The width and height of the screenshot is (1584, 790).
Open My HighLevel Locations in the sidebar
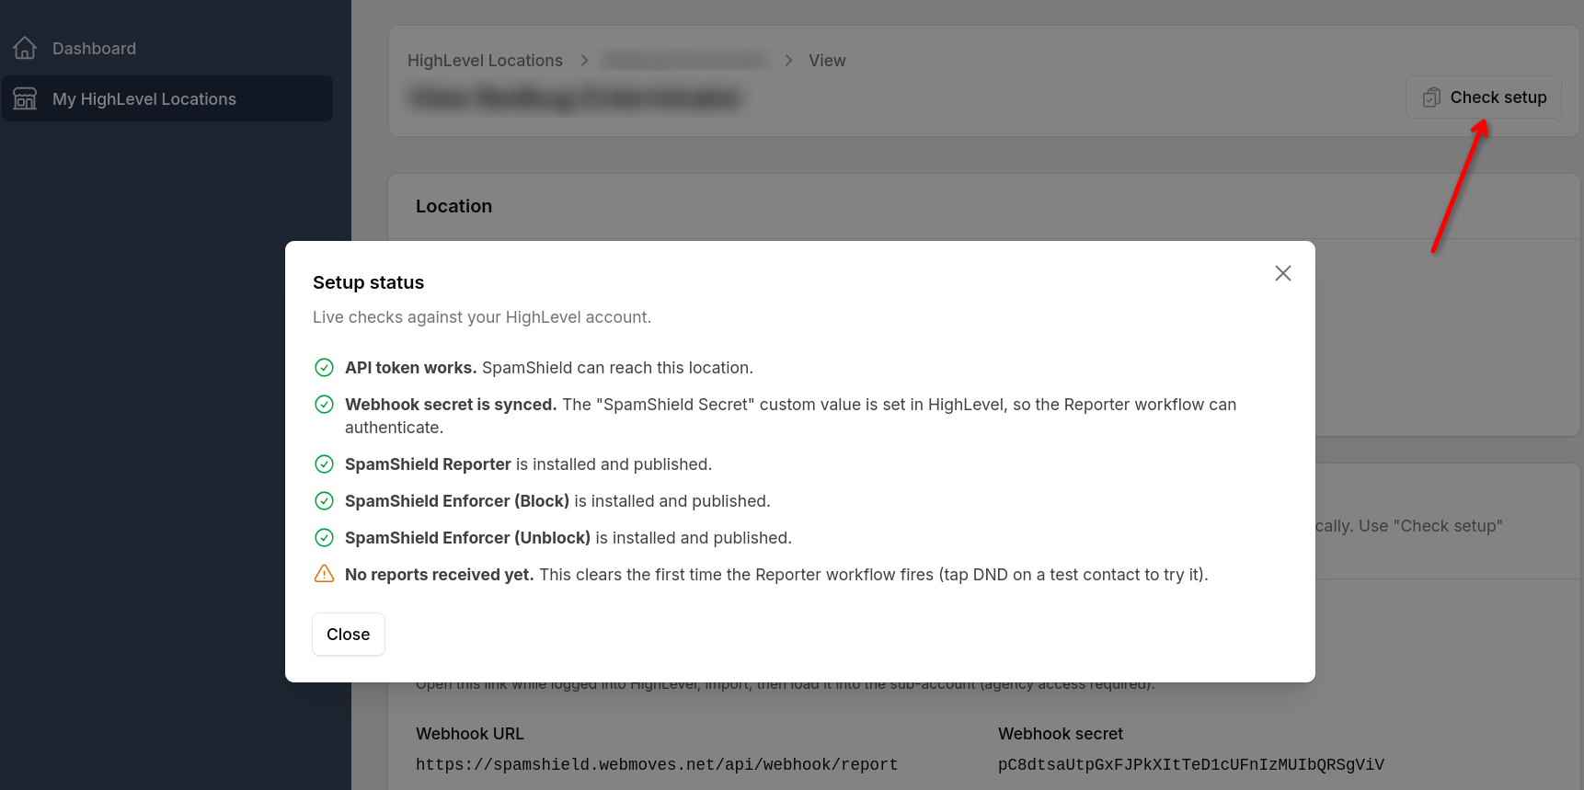coord(167,98)
